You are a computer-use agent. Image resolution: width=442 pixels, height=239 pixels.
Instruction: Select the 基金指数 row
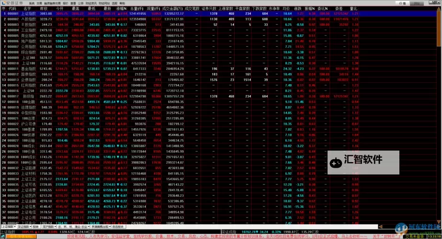[x=29, y=68]
